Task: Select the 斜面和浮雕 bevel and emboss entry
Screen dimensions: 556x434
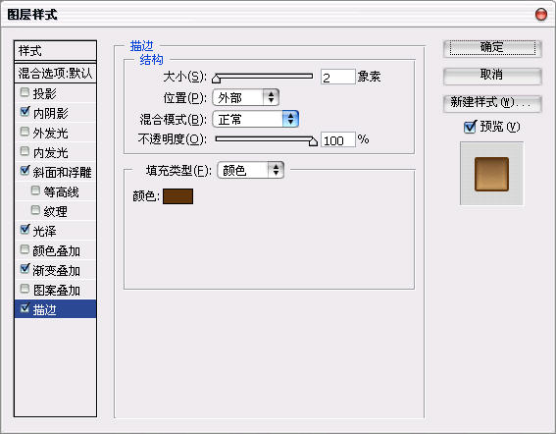Action: point(55,172)
